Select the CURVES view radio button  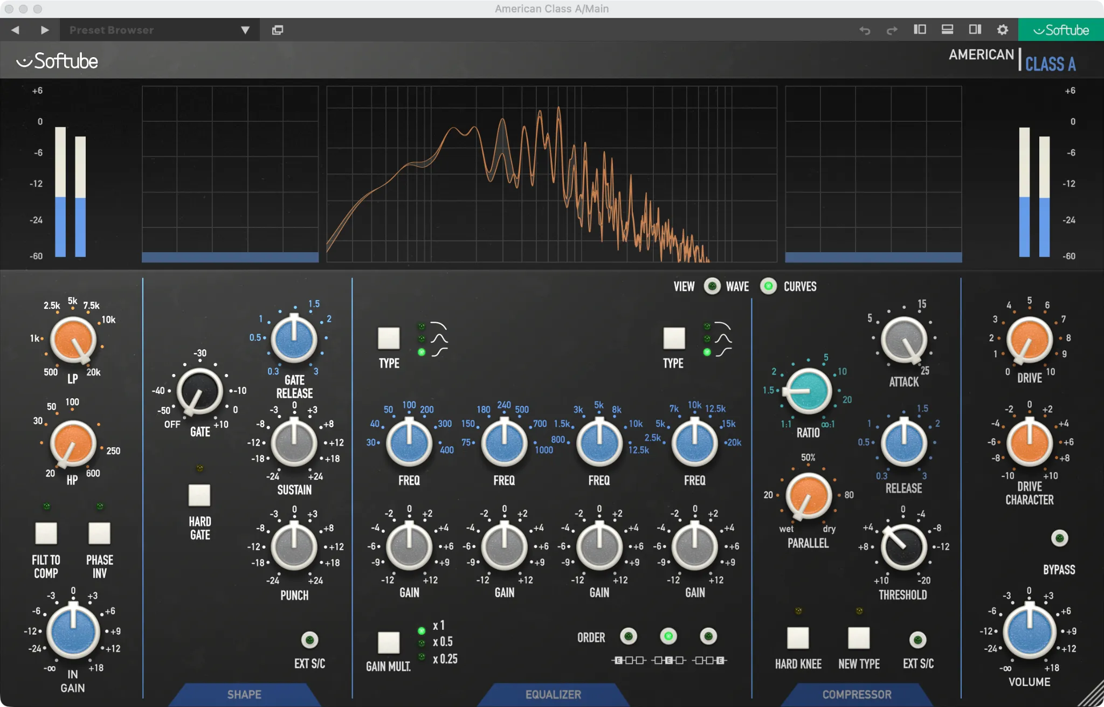tap(769, 286)
